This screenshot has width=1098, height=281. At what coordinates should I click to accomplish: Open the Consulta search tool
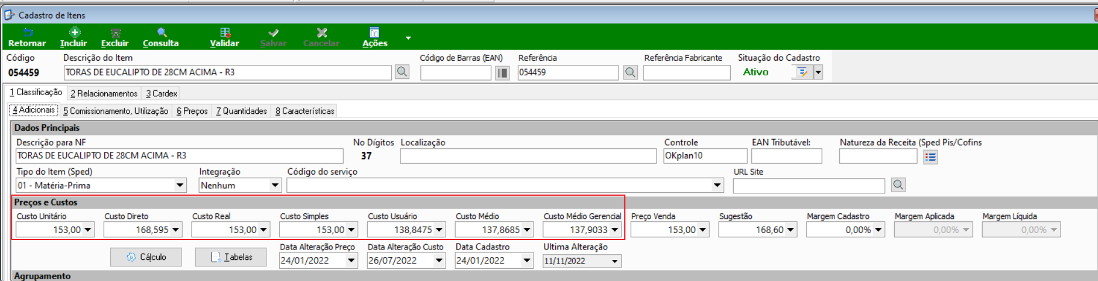tap(161, 37)
